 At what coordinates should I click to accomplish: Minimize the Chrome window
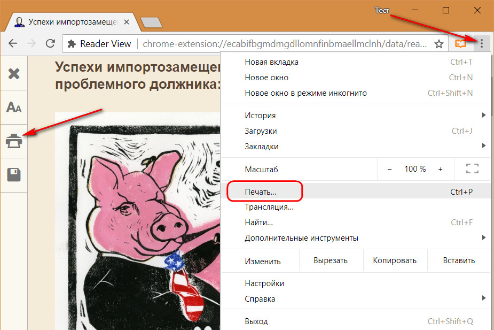coord(415,10)
